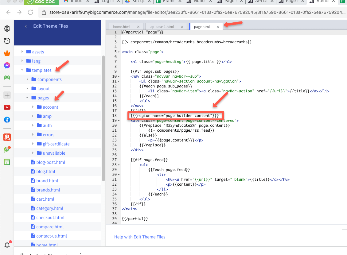Go forward with browser forward arrow

[x=19, y=12]
